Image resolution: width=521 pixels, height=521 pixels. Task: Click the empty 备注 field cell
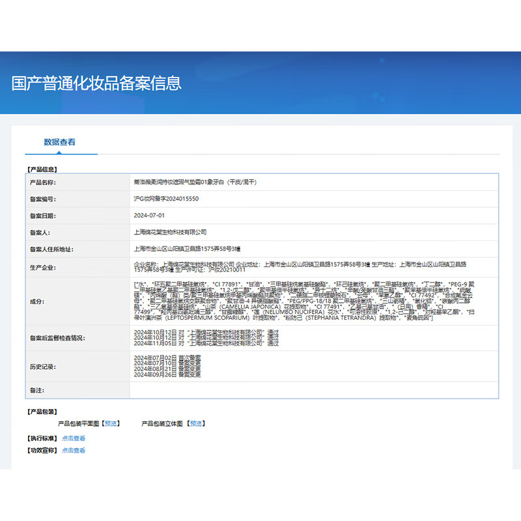pyautogui.click(x=313, y=389)
